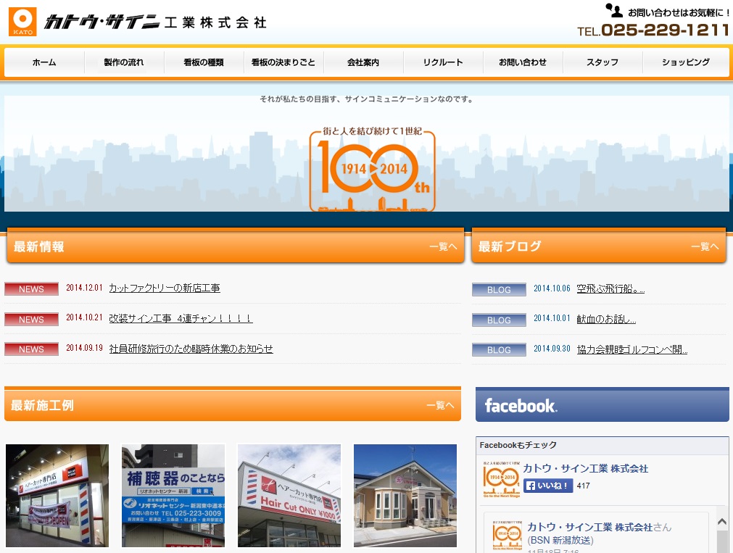This screenshot has height=553, width=733.
Task: Click the カトウ・サイン工業株式会社 header title
Action: pyautogui.click(x=155, y=22)
